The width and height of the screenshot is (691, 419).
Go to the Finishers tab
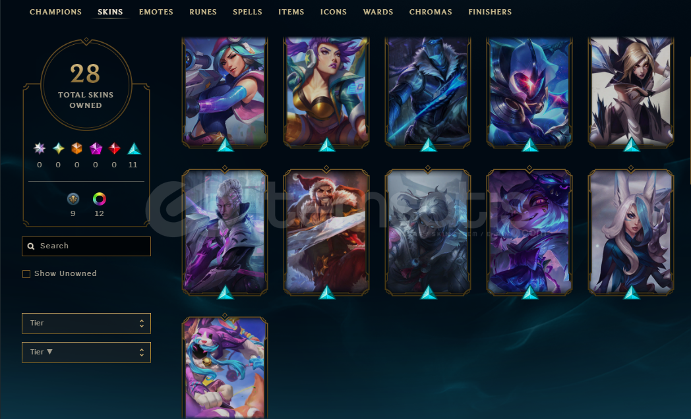coord(490,12)
